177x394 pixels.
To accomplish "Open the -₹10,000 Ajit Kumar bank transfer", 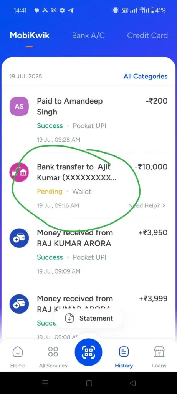I will 88,186.
